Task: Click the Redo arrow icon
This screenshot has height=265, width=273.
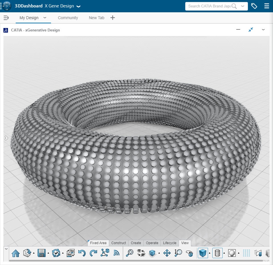Action: point(93,253)
